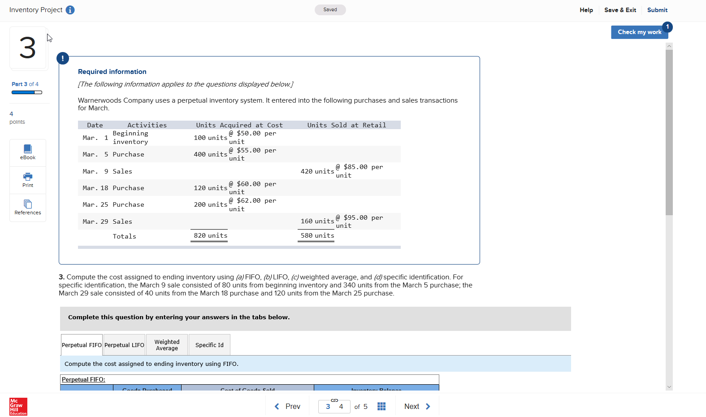This screenshot has width=706, height=417.
Task: Click 'Compute the cost assigned to ending inventory using FIFO.'
Action: (x=152, y=364)
